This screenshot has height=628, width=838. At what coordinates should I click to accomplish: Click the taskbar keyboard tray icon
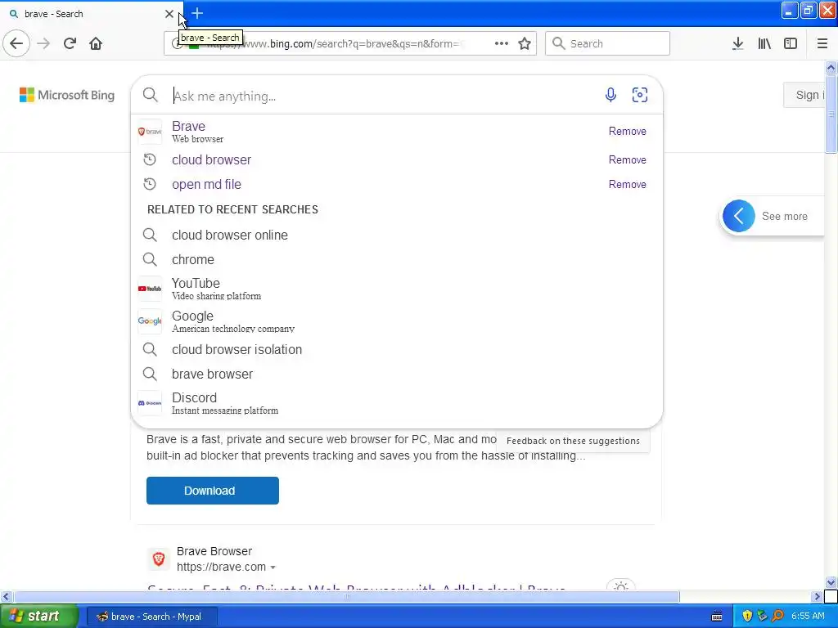pyautogui.click(x=717, y=617)
